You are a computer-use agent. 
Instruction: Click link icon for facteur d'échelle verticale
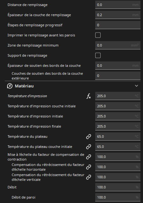pos(89,177)
